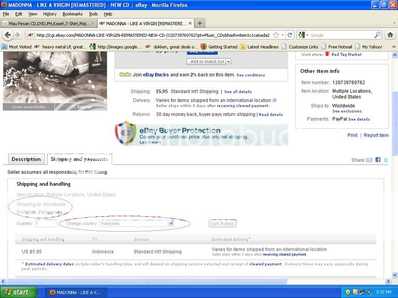Click the eBay Bucks badge icon

click(125, 74)
